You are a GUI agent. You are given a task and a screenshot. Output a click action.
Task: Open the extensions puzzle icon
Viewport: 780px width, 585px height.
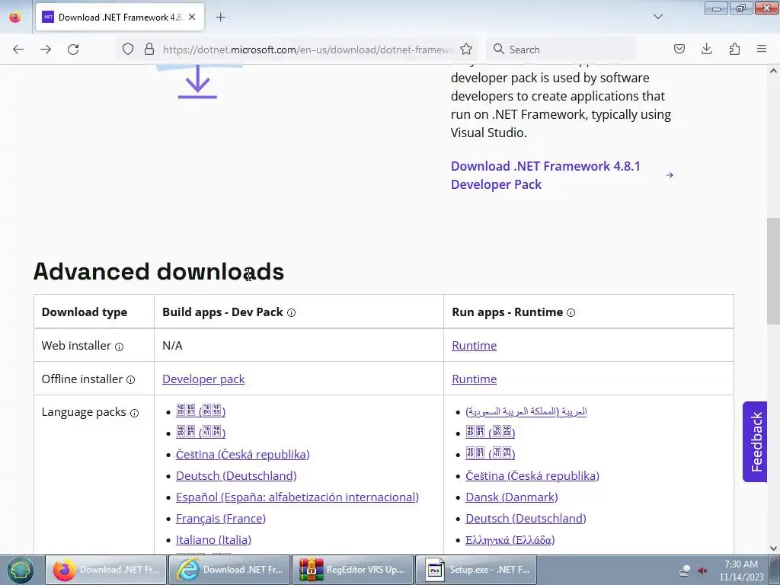[734, 49]
